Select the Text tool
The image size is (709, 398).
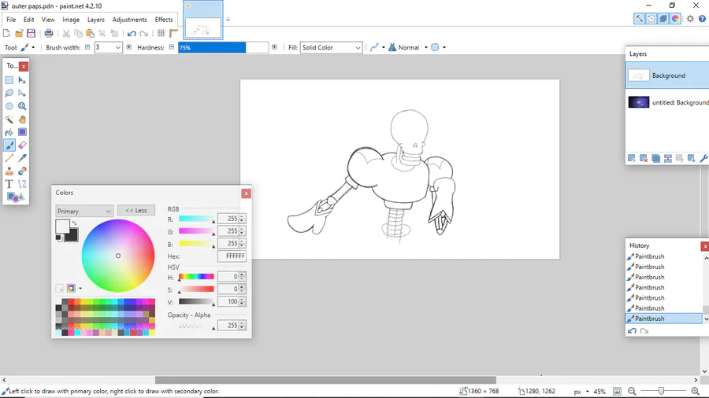click(9, 184)
